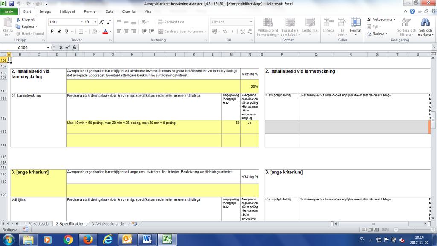This screenshot has height=246, width=437.
Task: Align text to the top of the cell
Action: (119, 22)
